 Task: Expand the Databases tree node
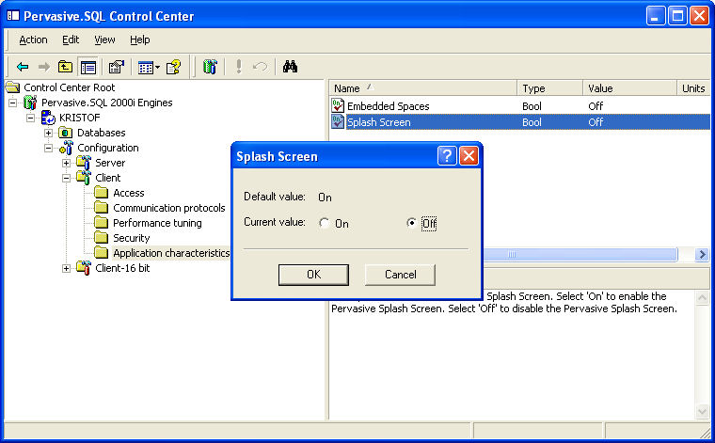48,133
